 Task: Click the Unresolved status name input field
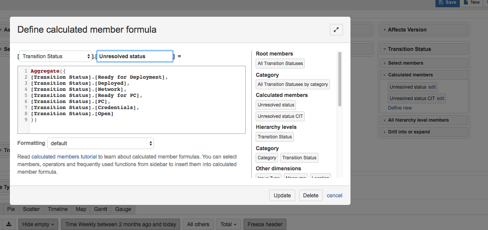[x=134, y=56]
